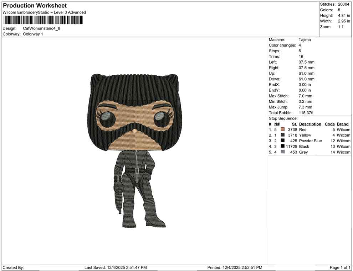Click the Trims value '16'
The image size is (353, 271).
click(x=301, y=56)
